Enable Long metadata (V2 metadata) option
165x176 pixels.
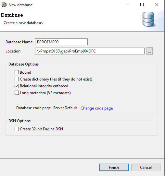pyautogui.click(x=17, y=93)
